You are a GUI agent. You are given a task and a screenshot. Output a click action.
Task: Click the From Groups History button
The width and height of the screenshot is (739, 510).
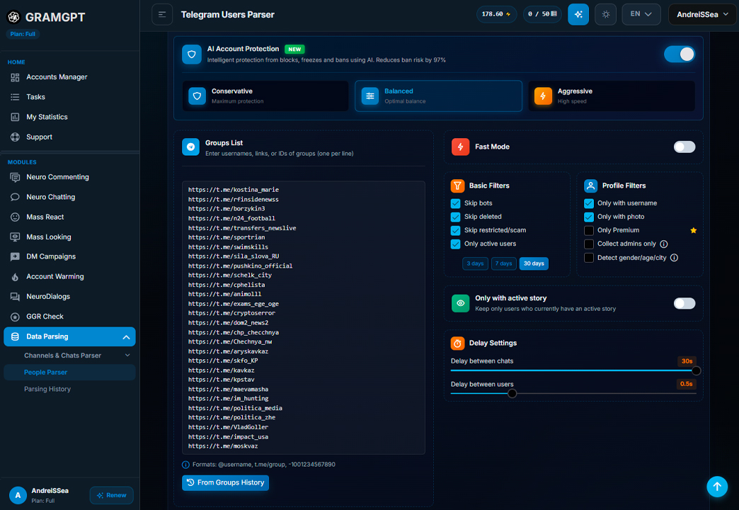tap(225, 482)
